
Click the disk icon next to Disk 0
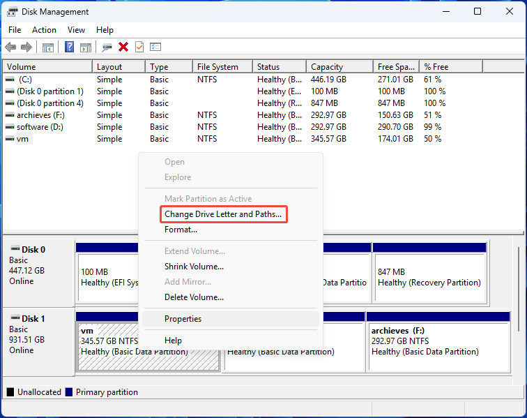[15, 248]
